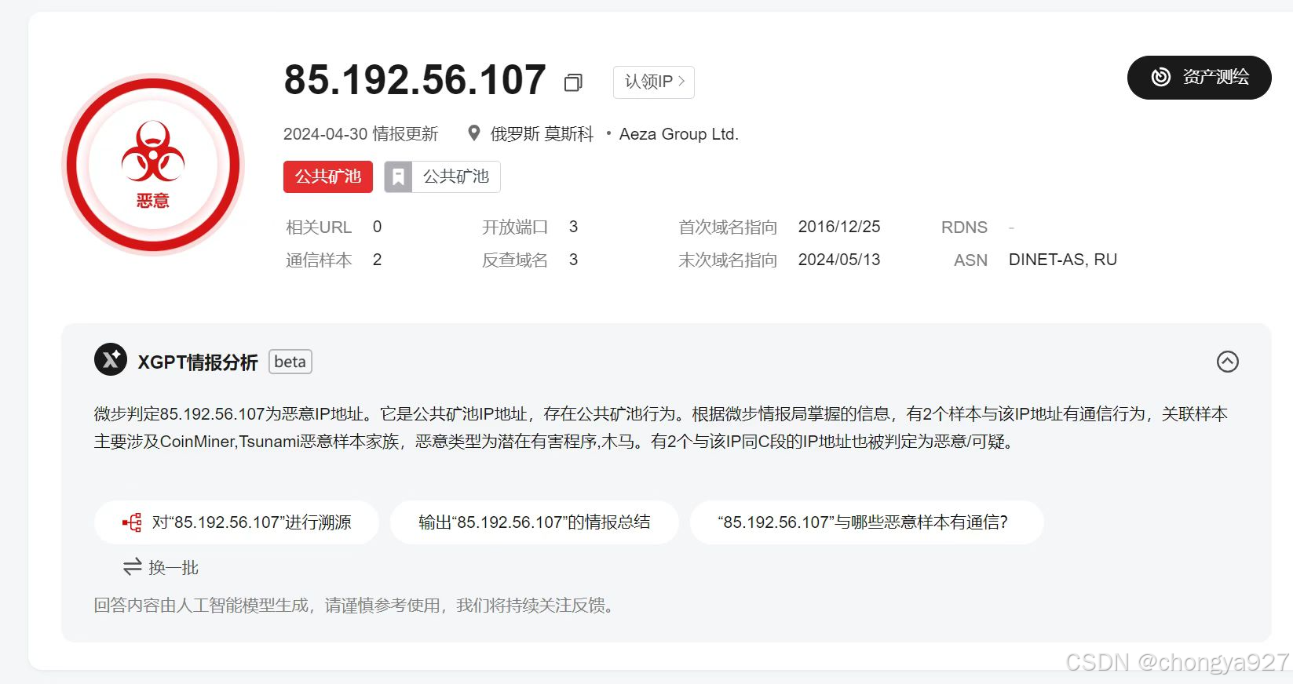Click the 末次域名指向 label
Screen dimensions: 1293x684
pos(728,260)
